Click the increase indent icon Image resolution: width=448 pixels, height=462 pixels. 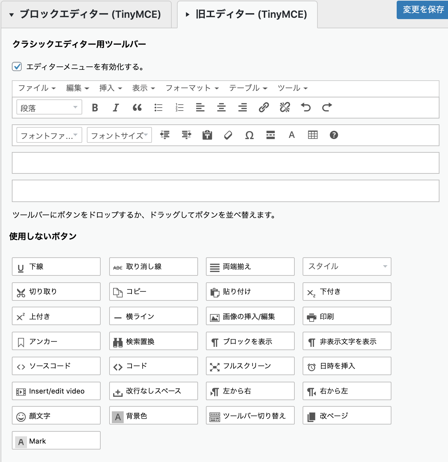coord(187,135)
